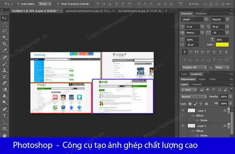Select the Crop tool
235x154 pixels.
4,44
